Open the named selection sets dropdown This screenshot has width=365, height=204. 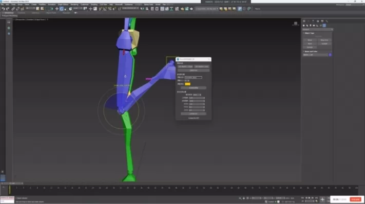[130, 9]
